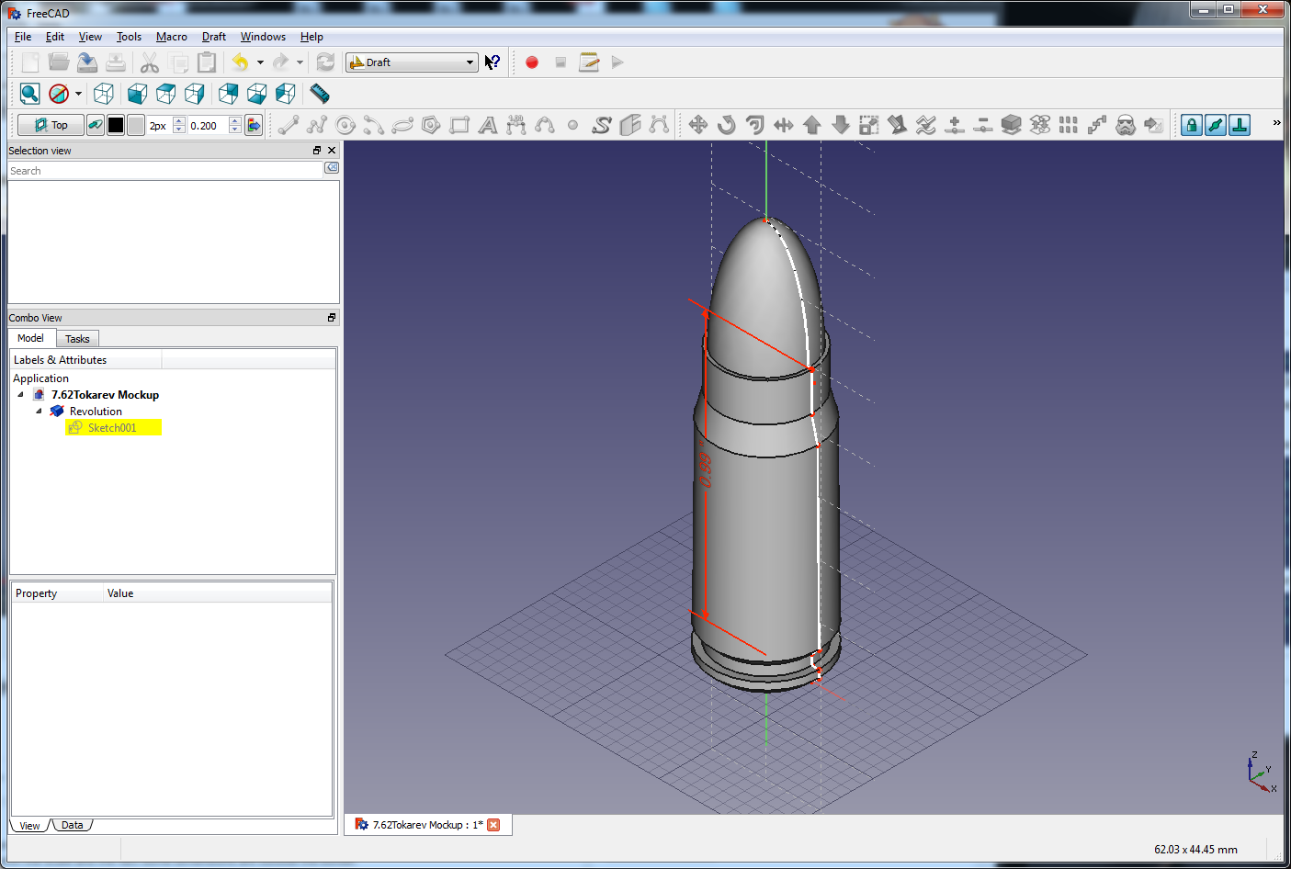Open the macro edit notepad icon
The width and height of the screenshot is (1291, 869).
click(x=589, y=62)
